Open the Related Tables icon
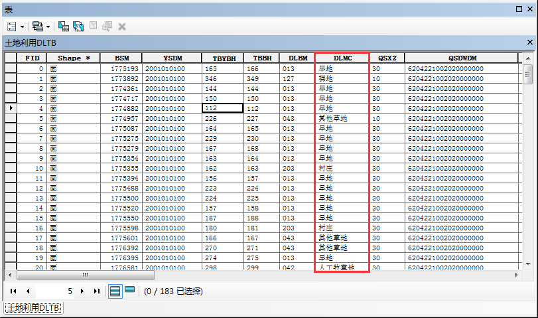The width and height of the screenshot is (538, 318). pyautogui.click(x=38, y=27)
